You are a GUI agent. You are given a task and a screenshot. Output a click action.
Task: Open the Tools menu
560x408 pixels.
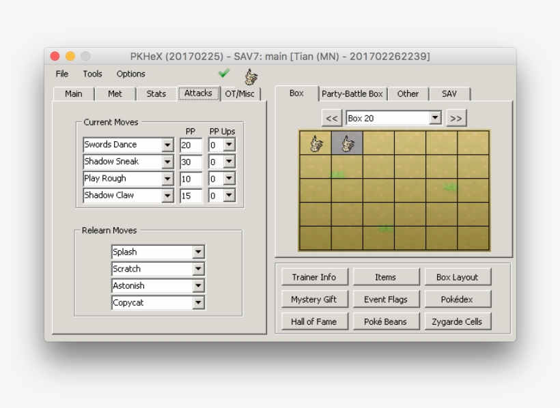pyautogui.click(x=92, y=74)
